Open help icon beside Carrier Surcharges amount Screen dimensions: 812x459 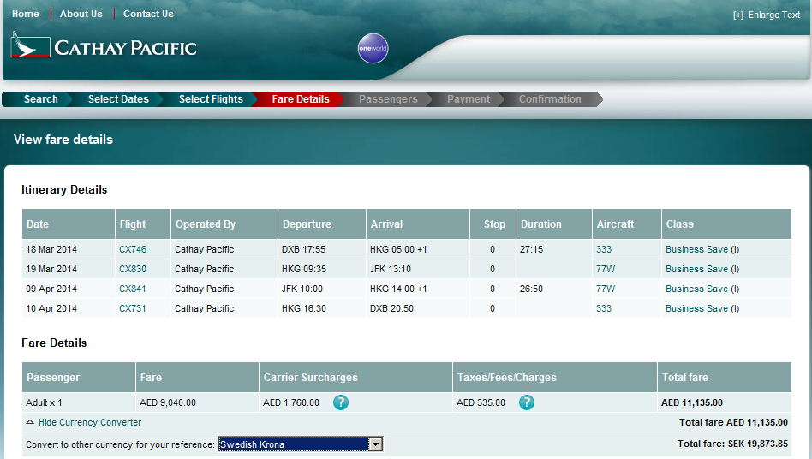(x=341, y=402)
